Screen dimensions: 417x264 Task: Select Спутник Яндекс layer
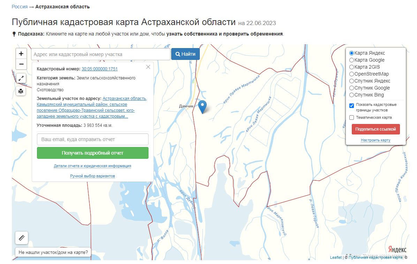pyautogui.click(x=351, y=81)
